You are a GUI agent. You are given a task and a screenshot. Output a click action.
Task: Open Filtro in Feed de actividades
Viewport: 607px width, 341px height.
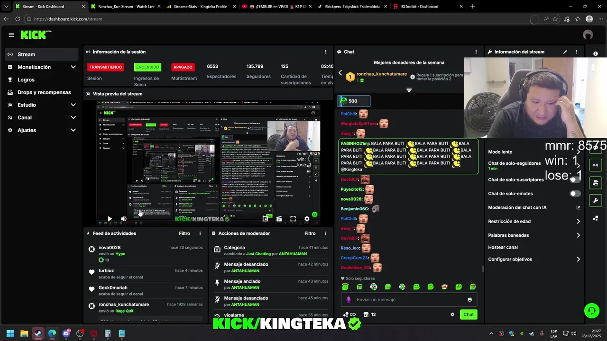pyautogui.click(x=184, y=233)
